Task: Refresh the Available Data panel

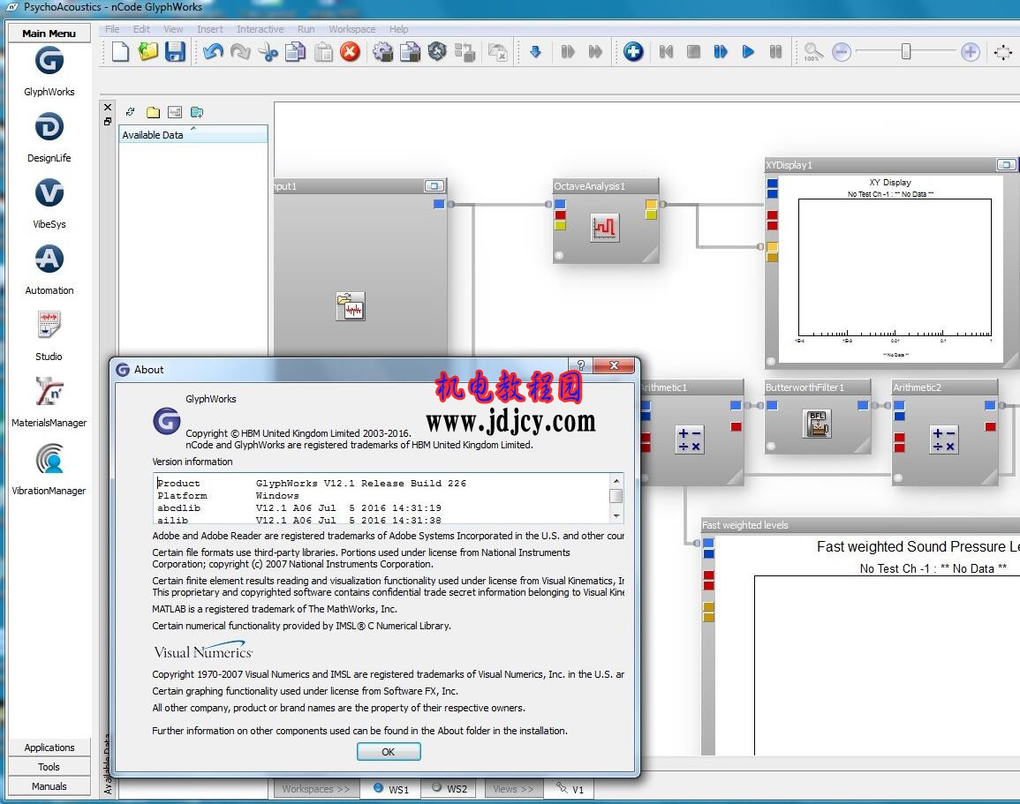Action: coord(130,112)
